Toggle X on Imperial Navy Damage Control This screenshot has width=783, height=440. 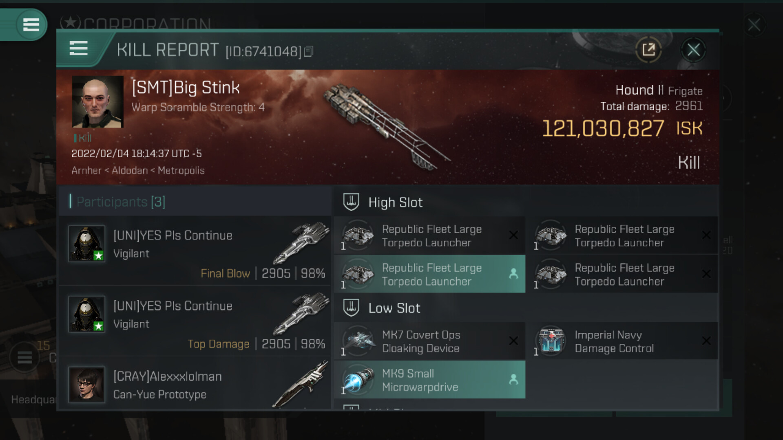coord(706,341)
